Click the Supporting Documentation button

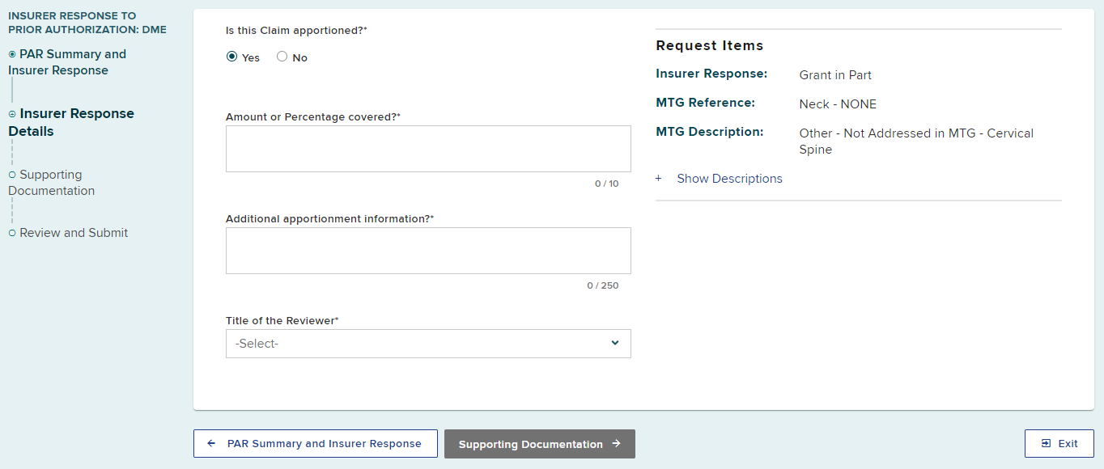point(539,443)
